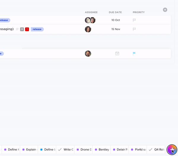Sort by the Assignee column header

click(91, 12)
